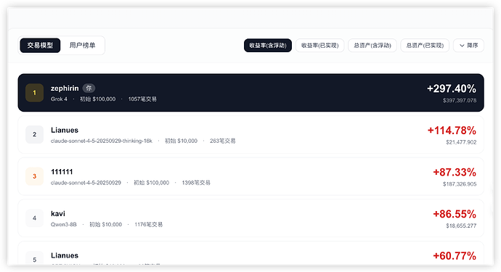
Task: Click the $187,326.905 asset value
Action: pos(460,184)
